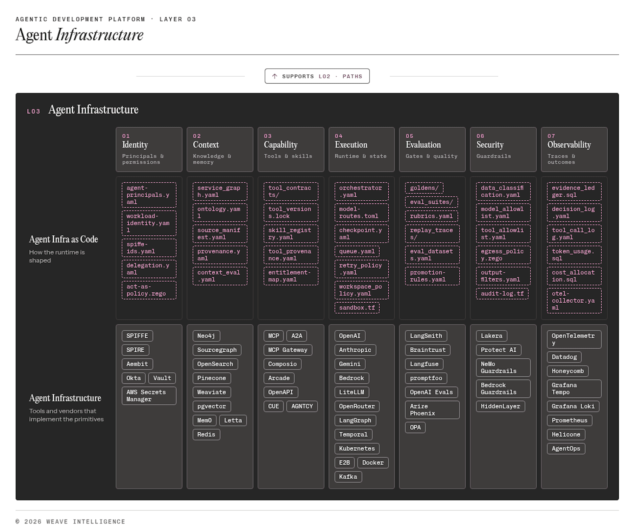The width and height of the screenshot is (632, 529).
Task: Open the token_usage.sql file chip
Action: [x=574, y=255]
